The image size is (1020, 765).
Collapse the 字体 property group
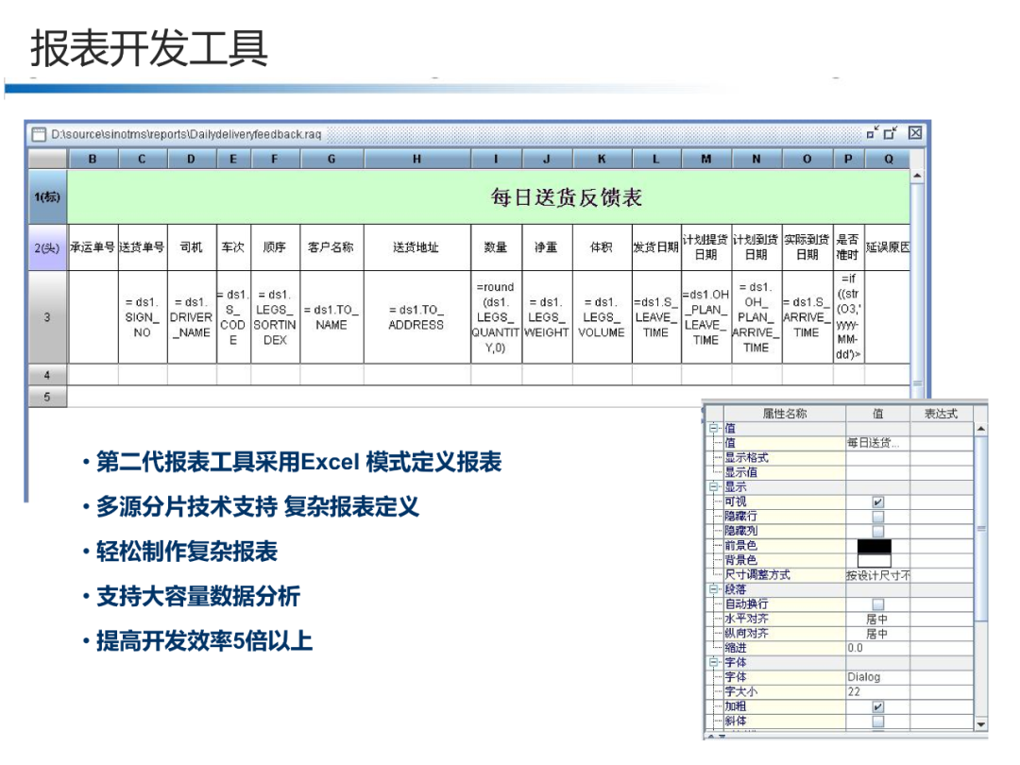click(714, 662)
